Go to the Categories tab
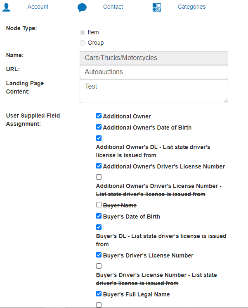This screenshot has width=248, height=308. click(x=191, y=7)
